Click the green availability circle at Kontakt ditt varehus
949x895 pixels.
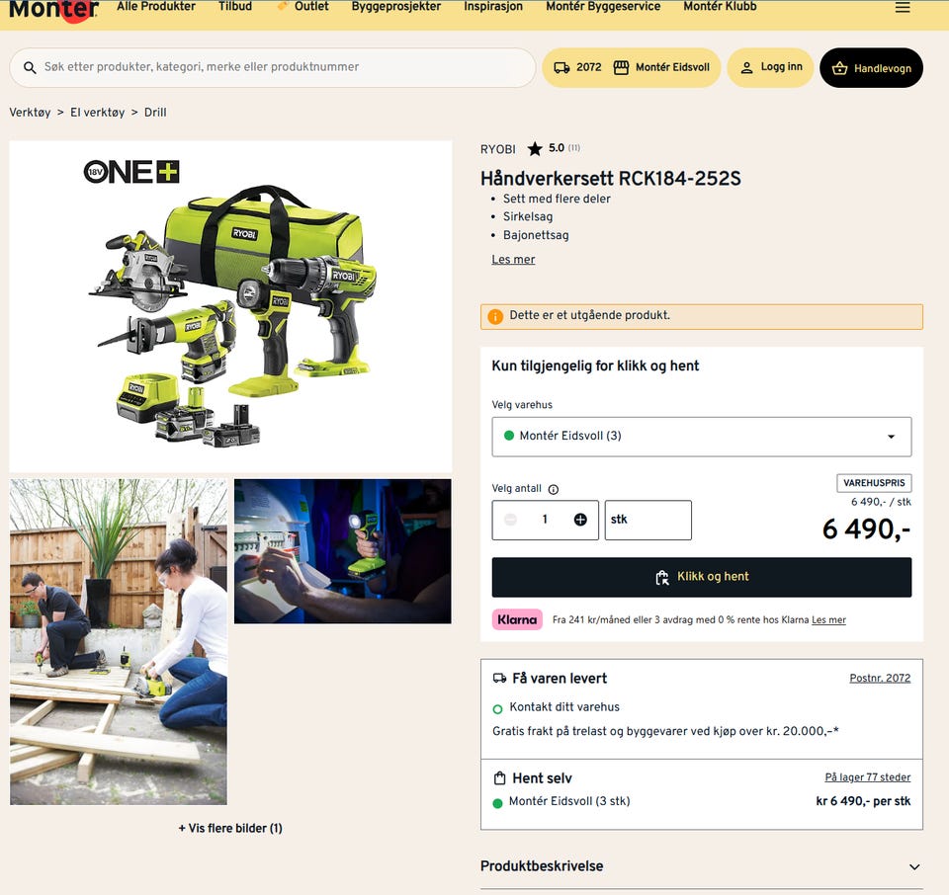(x=497, y=709)
